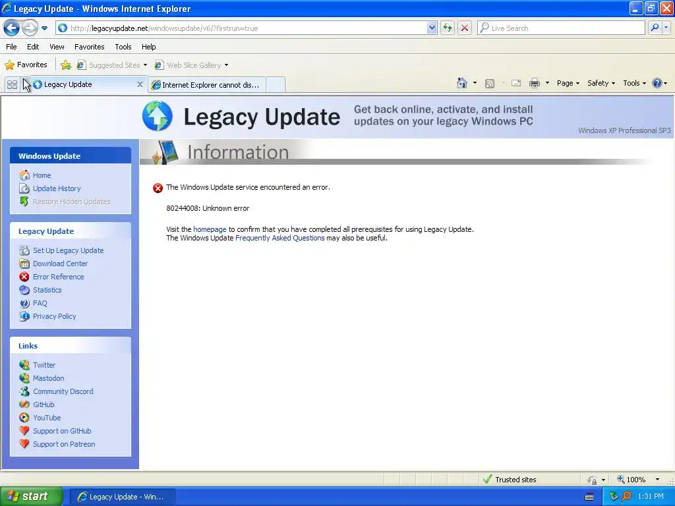The image size is (675, 506).
Task: Click the Windows start button
Action: [32, 497]
